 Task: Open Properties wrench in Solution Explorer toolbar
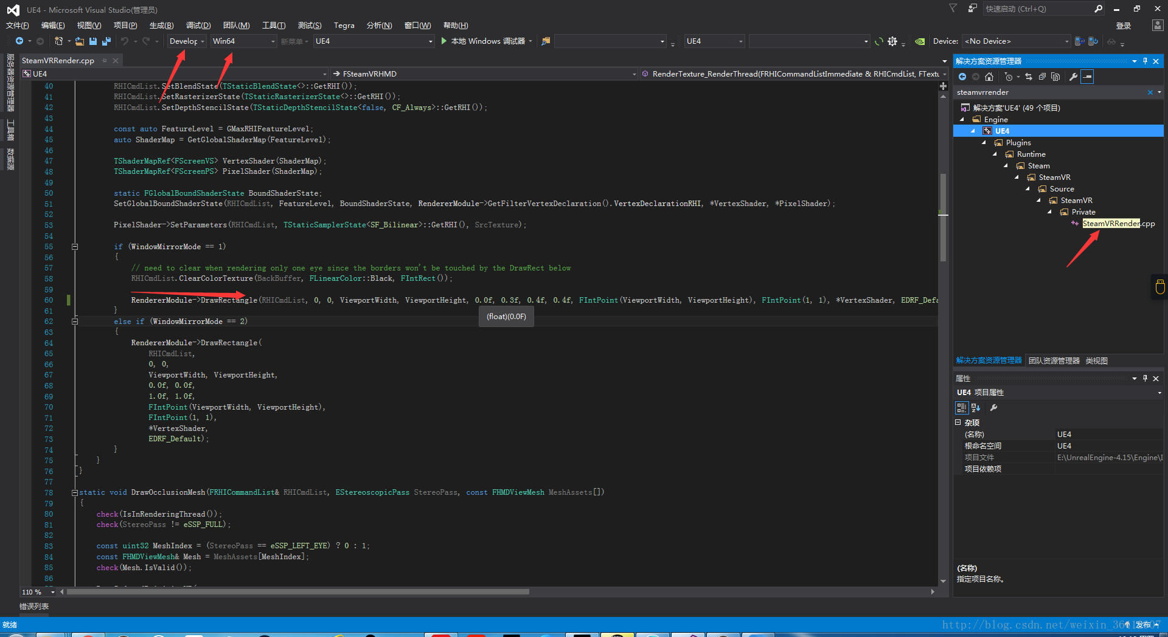(1074, 77)
